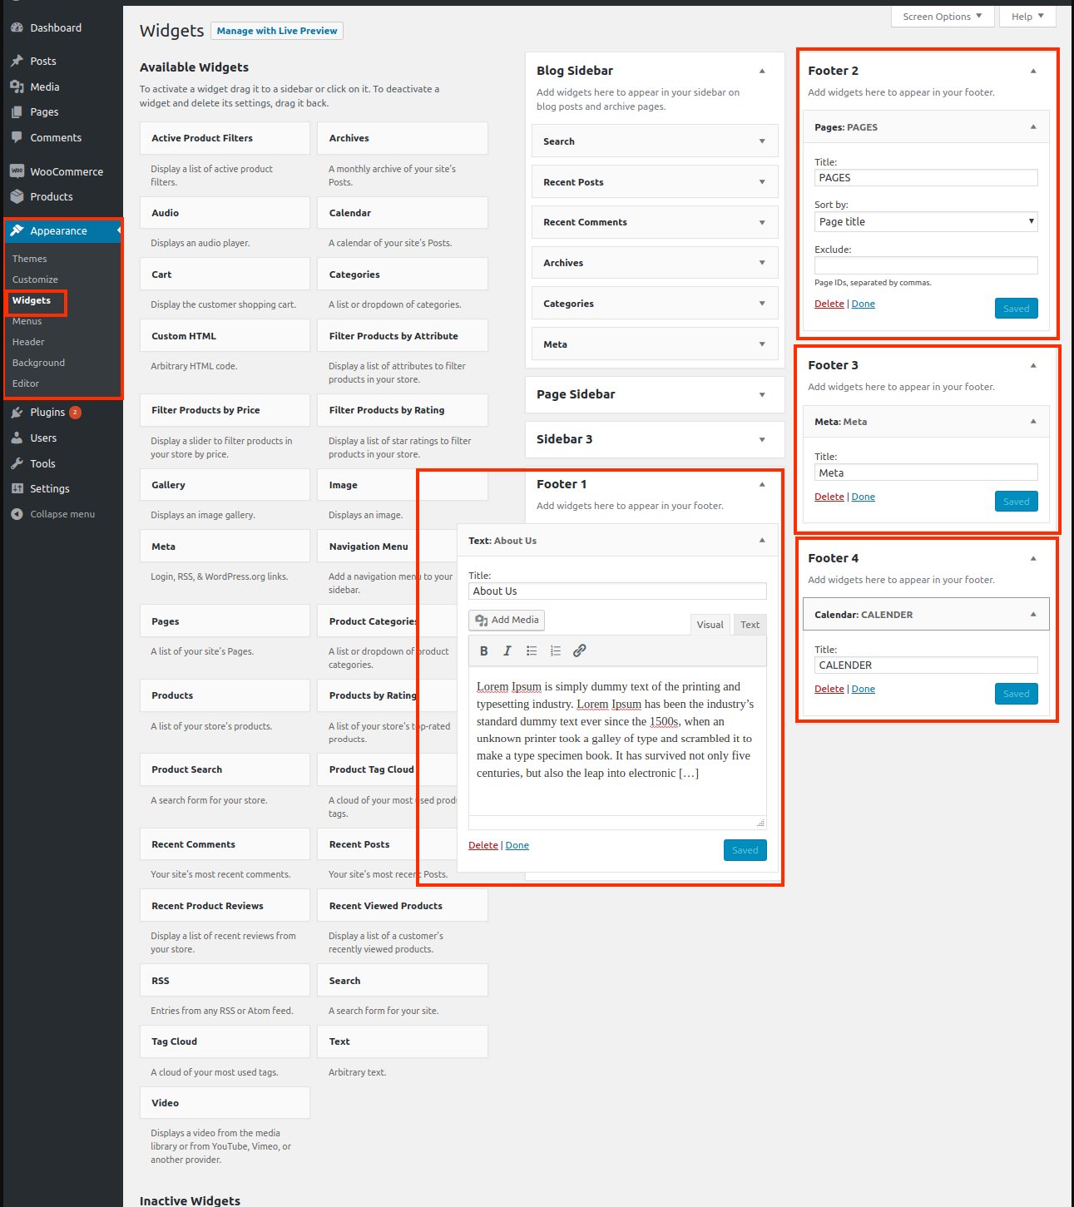Open Plugins in the admin sidebar
The width and height of the screenshot is (1074, 1207).
[47, 413]
